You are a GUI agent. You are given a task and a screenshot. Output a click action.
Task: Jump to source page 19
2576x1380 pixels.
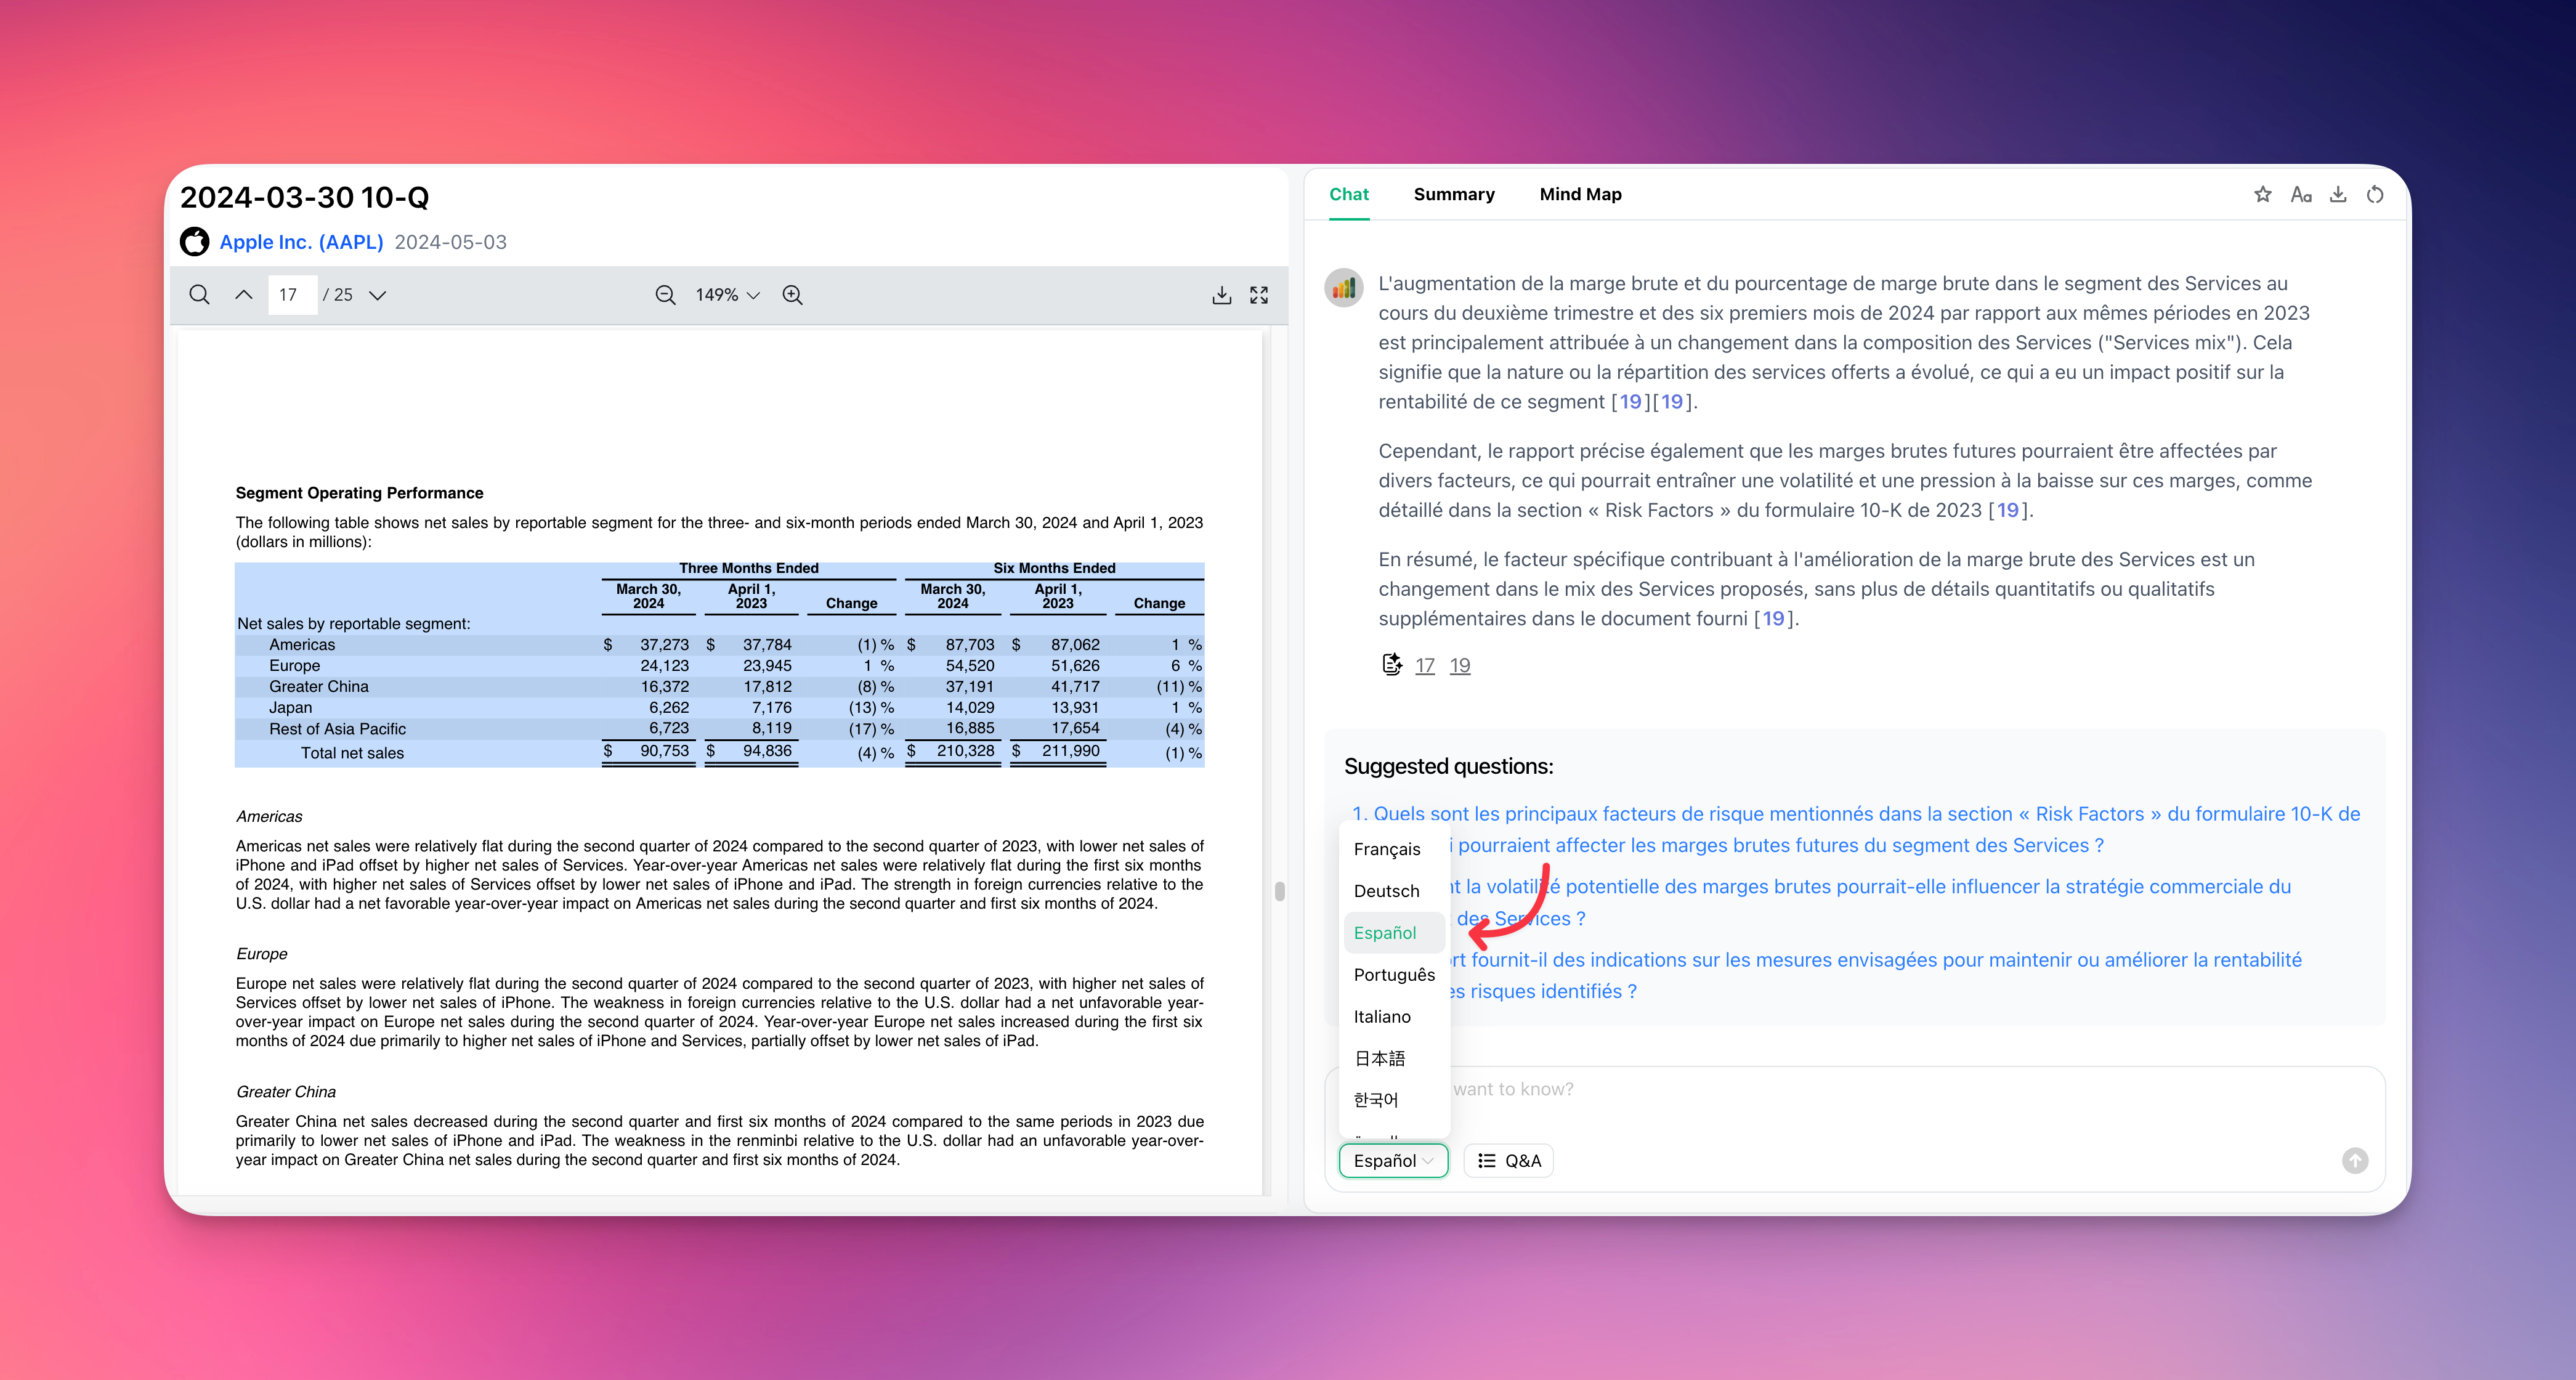click(1459, 666)
